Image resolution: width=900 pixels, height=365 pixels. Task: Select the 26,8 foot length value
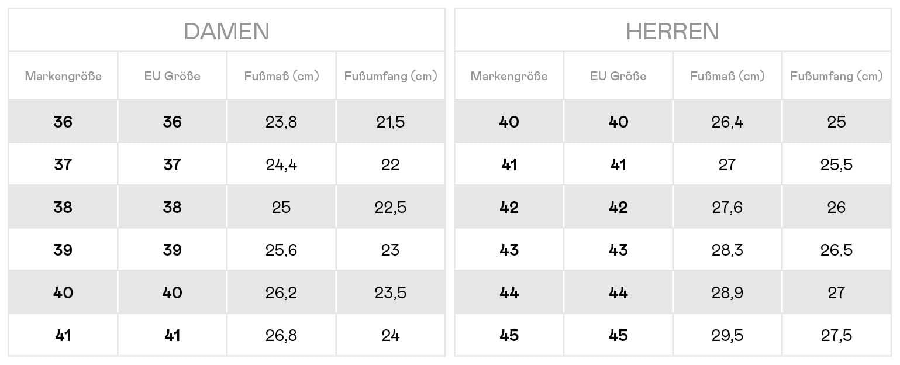[281, 335]
